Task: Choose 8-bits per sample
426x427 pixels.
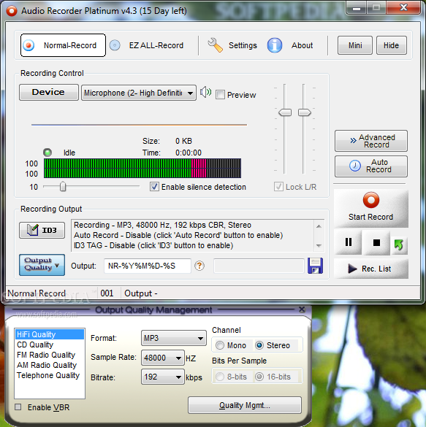Action: (x=220, y=377)
